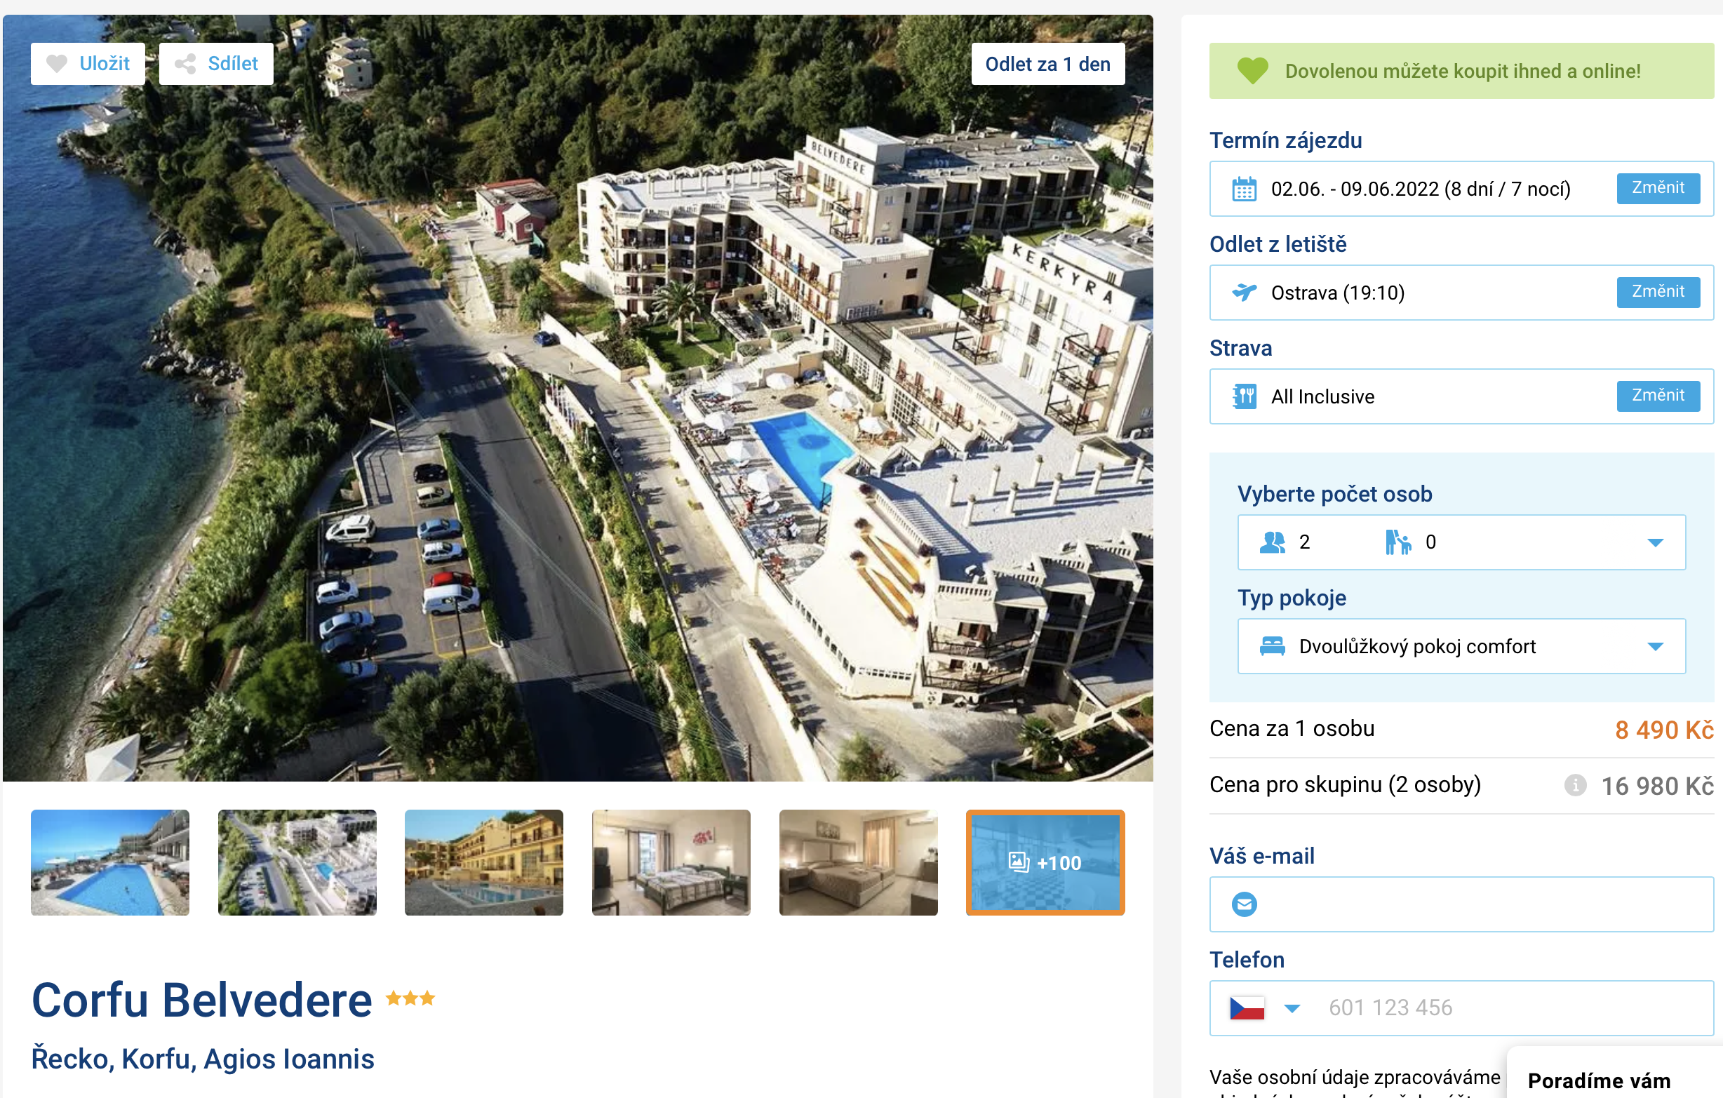Viewport: 1723px width, 1098px height.
Task: Change the All Inclusive meal plan with Změnit
Action: tap(1657, 396)
